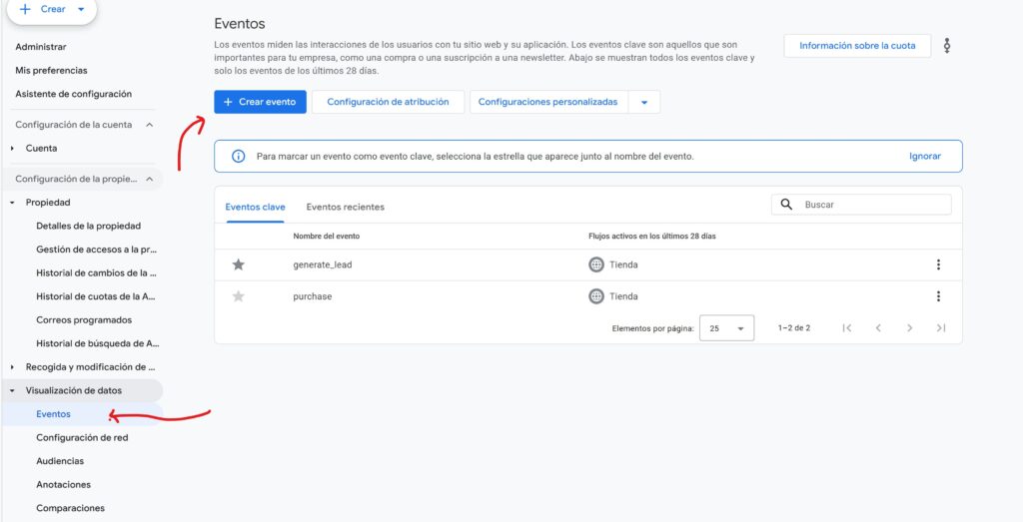Screen dimensions: 1023x522
Task: Click the generate_lead event name
Action: tap(323, 264)
